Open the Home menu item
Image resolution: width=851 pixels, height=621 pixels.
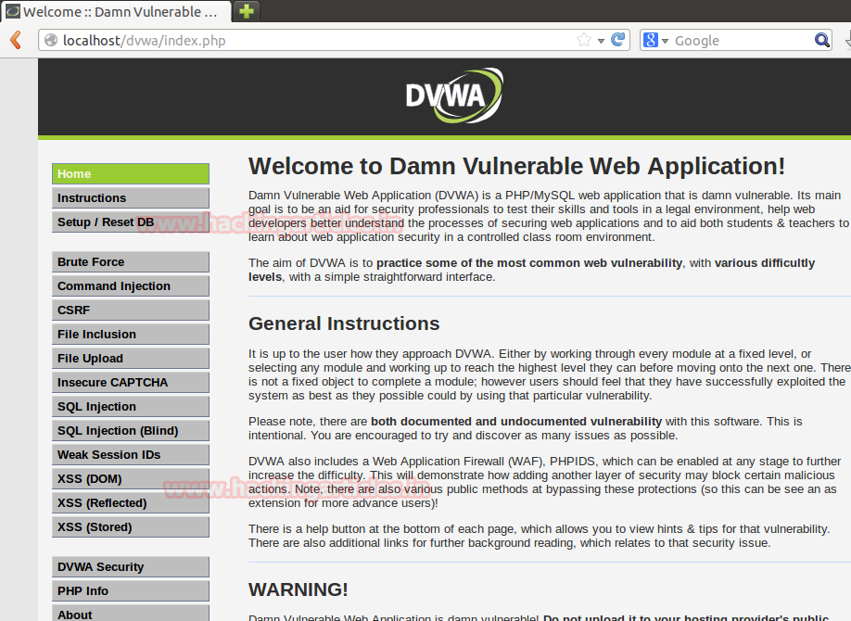pos(131,173)
